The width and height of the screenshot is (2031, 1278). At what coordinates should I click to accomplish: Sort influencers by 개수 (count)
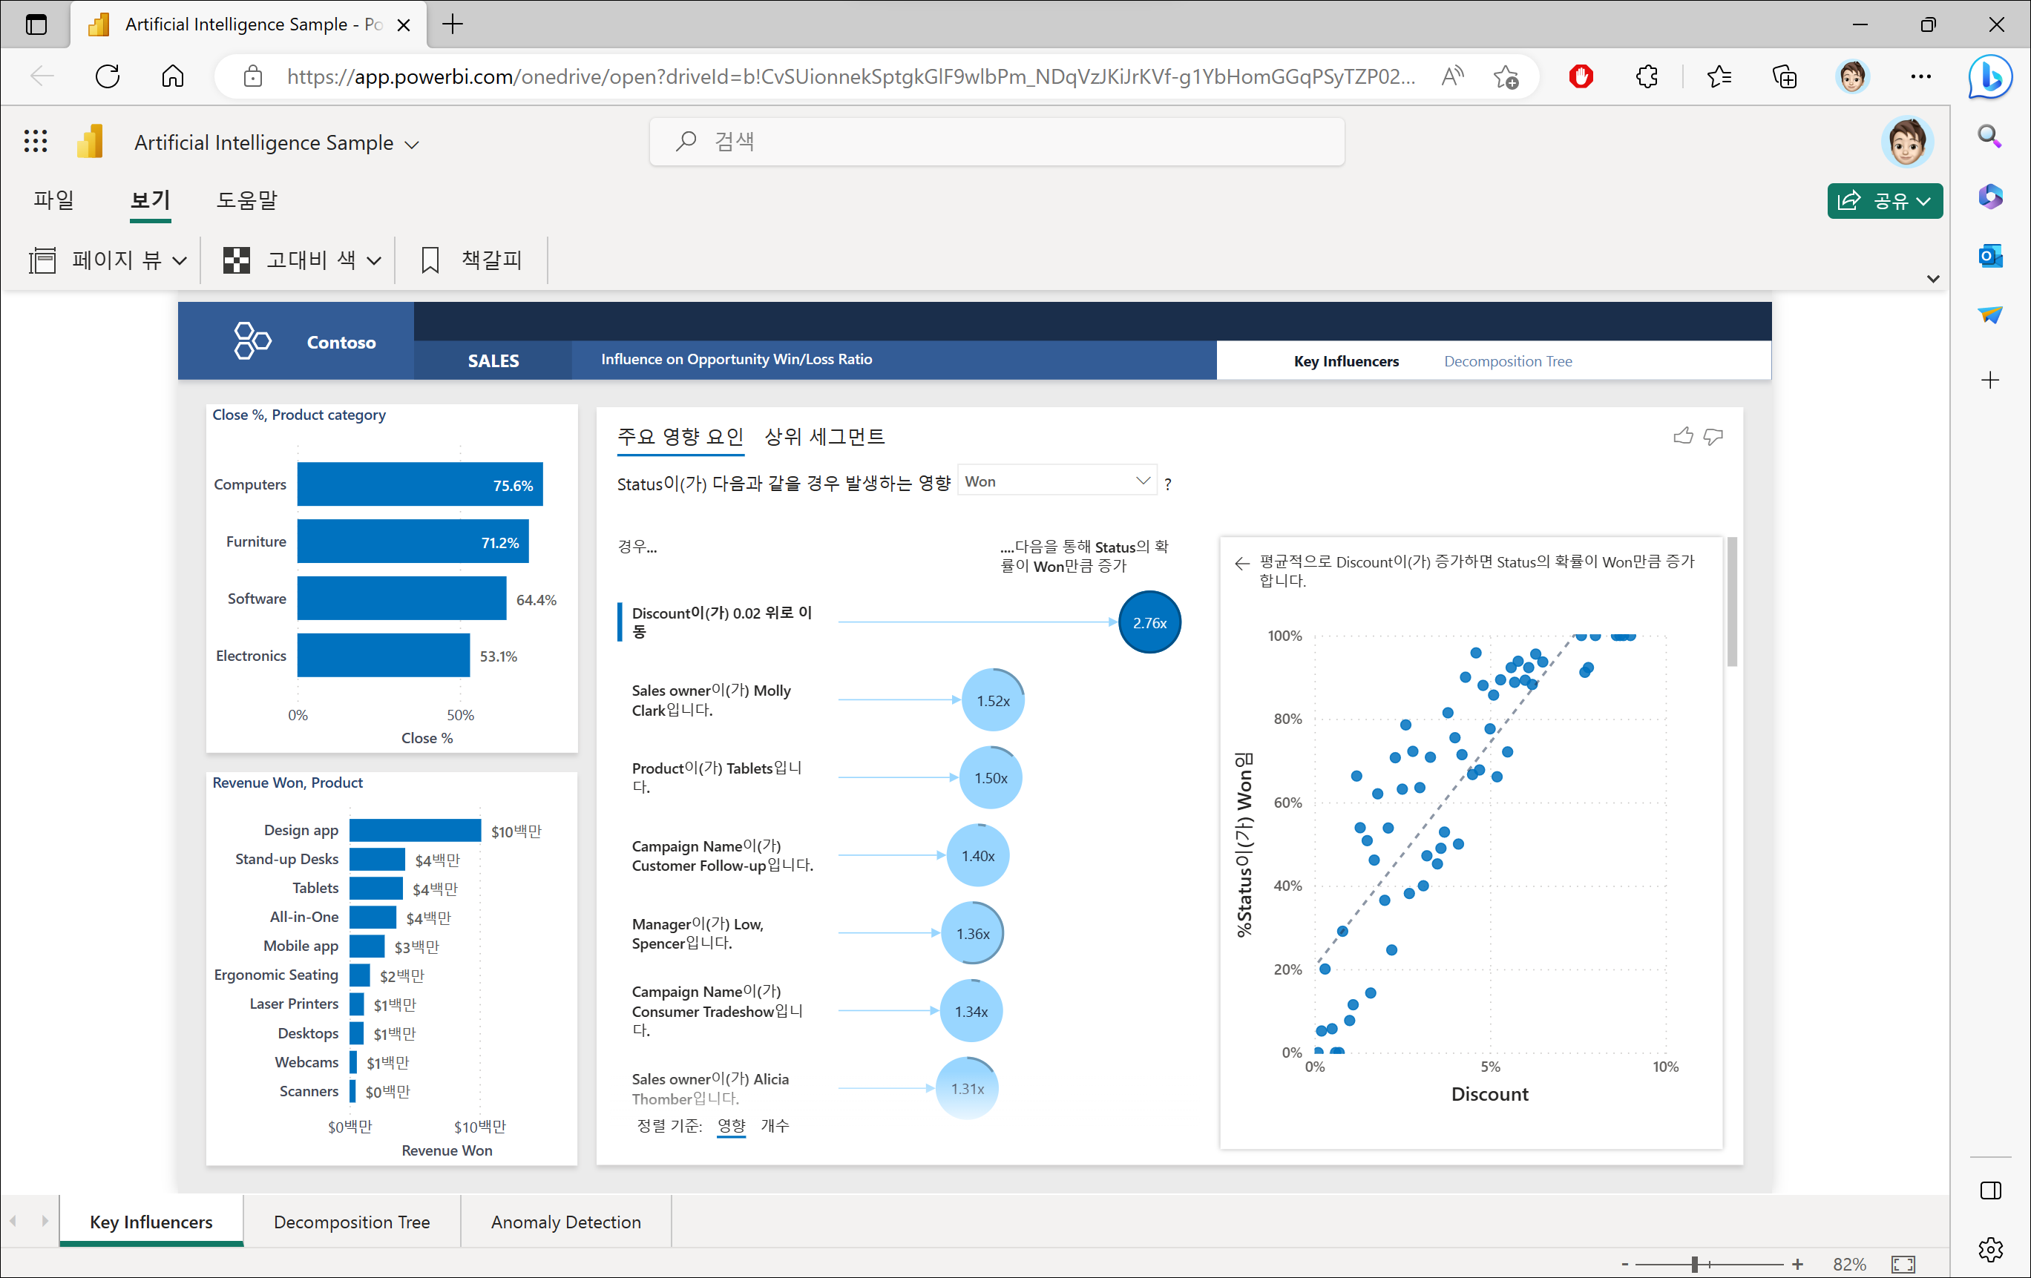click(774, 1125)
